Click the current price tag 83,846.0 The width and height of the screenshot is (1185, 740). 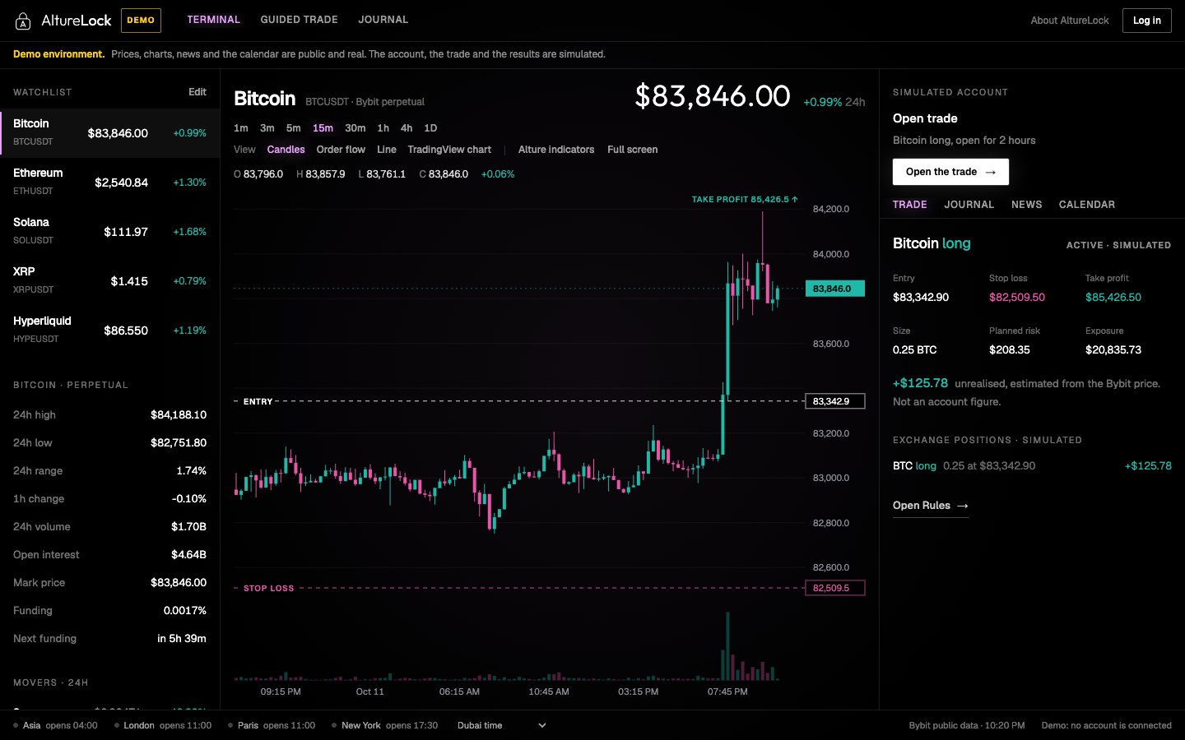pyautogui.click(x=835, y=289)
